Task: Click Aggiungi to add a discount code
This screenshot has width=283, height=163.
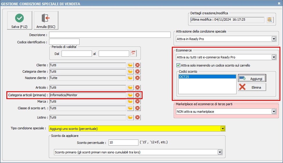Action: pyautogui.click(x=252, y=78)
